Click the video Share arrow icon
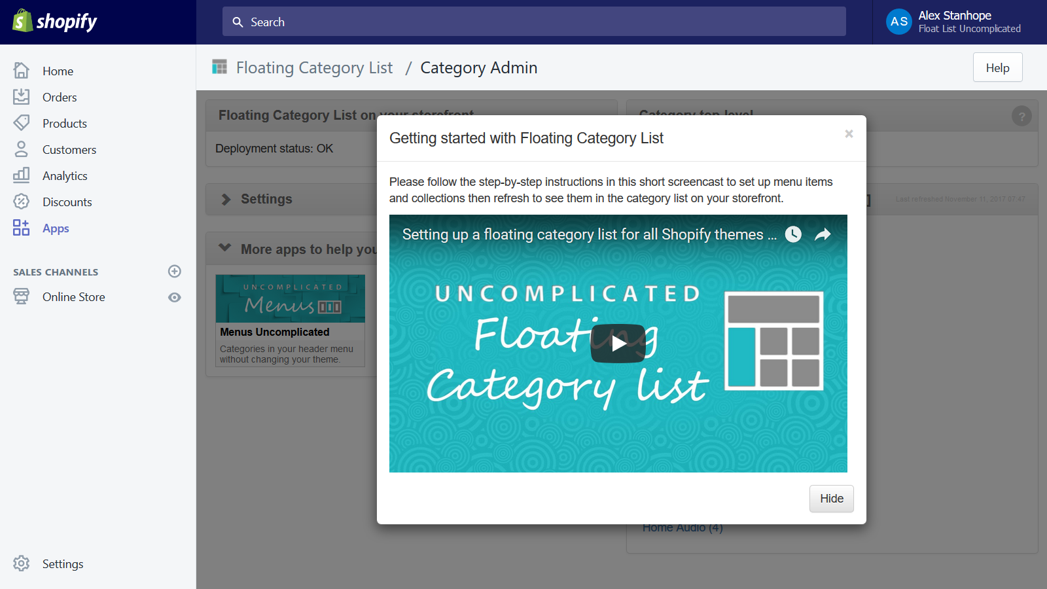 click(823, 234)
